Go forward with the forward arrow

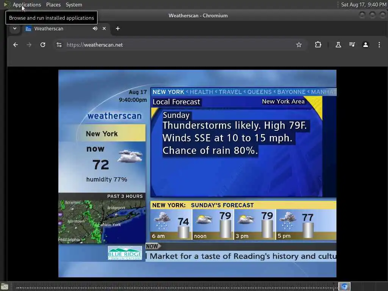click(29, 45)
